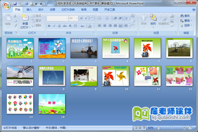This screenshot has width=198, height=132.
Task: Switch to the Animations (动画) tab
Action: coord(52,10)
